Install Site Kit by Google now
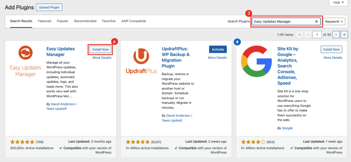The width and height of the screenshot is (351, 162). coord(331,49)
